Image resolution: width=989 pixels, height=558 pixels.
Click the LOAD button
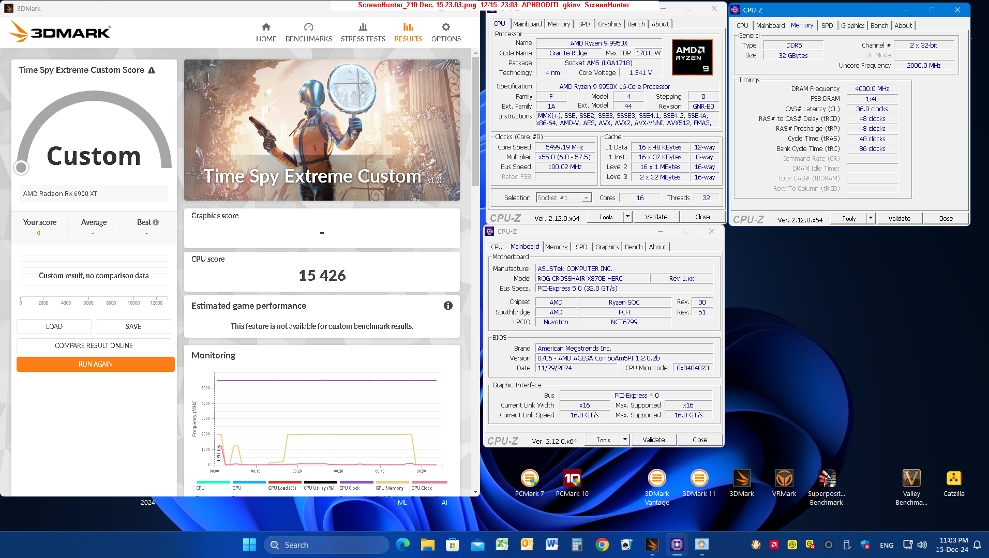pos(54,326)
